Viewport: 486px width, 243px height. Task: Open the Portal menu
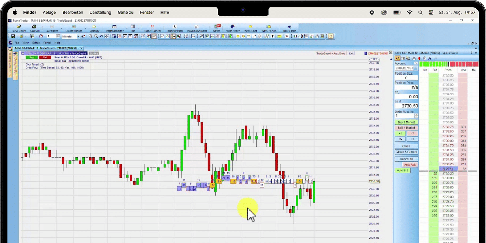pos(47,43)
